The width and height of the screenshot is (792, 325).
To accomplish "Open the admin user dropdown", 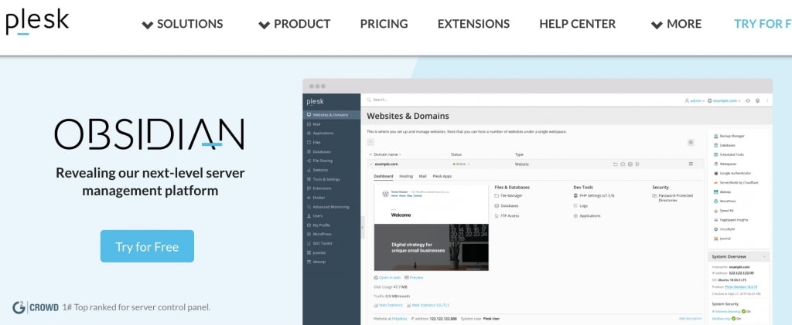I will point(695,101).
